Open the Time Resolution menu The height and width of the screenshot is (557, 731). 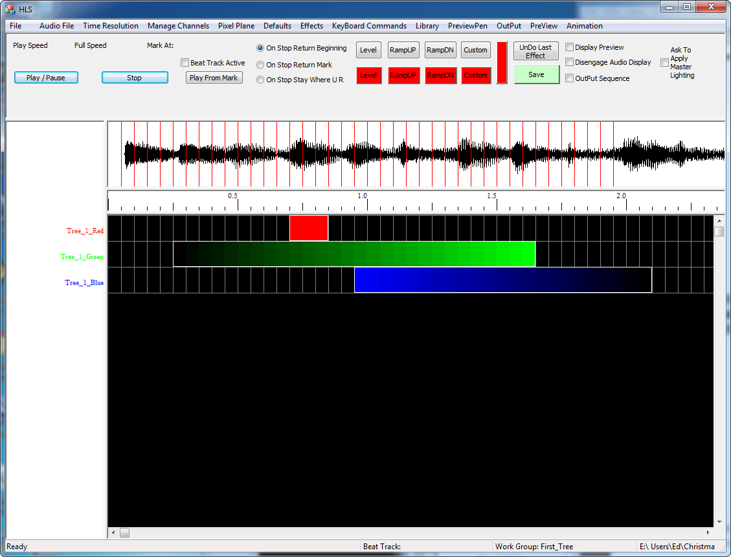(x=111, y=26)
